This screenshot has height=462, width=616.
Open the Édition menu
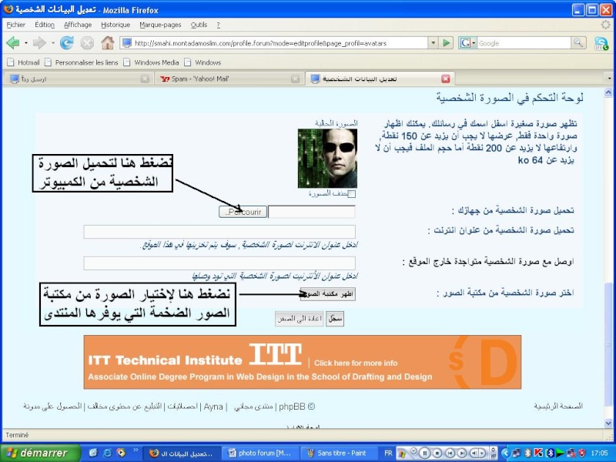click(x=45, y=25)
